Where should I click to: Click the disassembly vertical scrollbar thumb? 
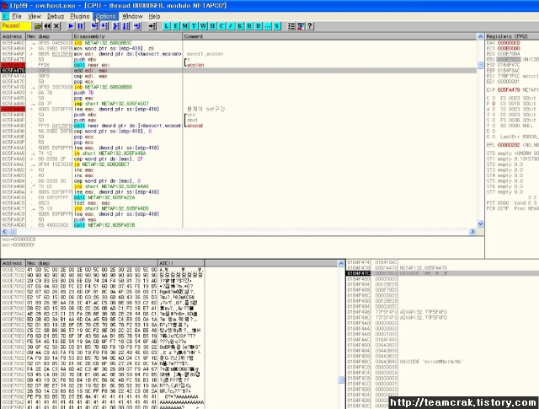[x=480, y=65]
